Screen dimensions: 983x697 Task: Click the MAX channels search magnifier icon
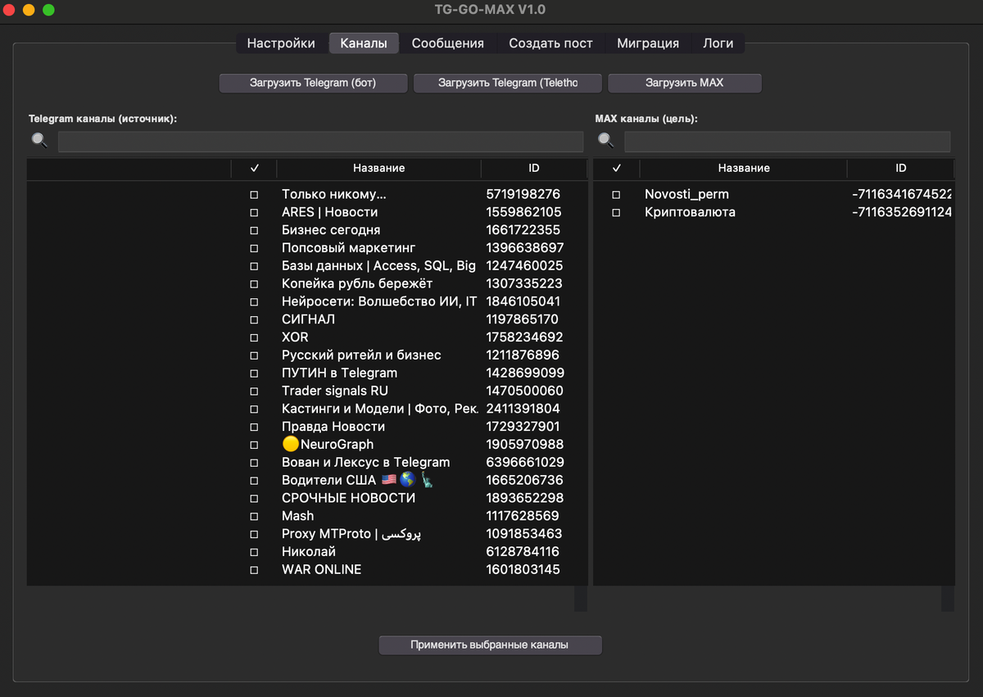point(605,140)
